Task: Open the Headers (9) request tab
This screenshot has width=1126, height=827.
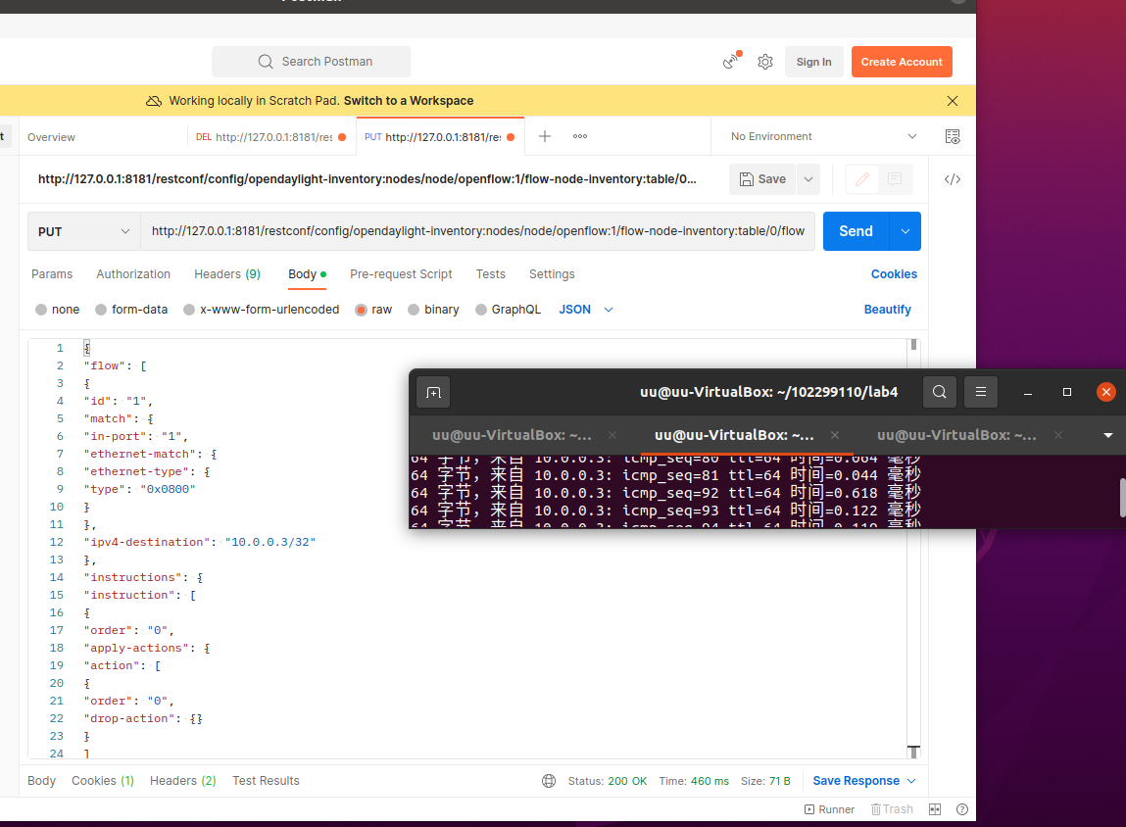Action: tap(227, 274)
